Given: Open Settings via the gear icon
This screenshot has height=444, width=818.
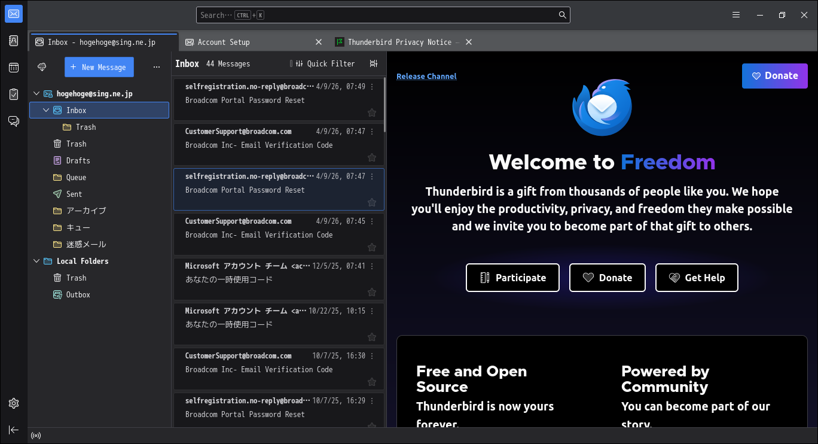Looking at the screenshot, I should tap(14, 403).
